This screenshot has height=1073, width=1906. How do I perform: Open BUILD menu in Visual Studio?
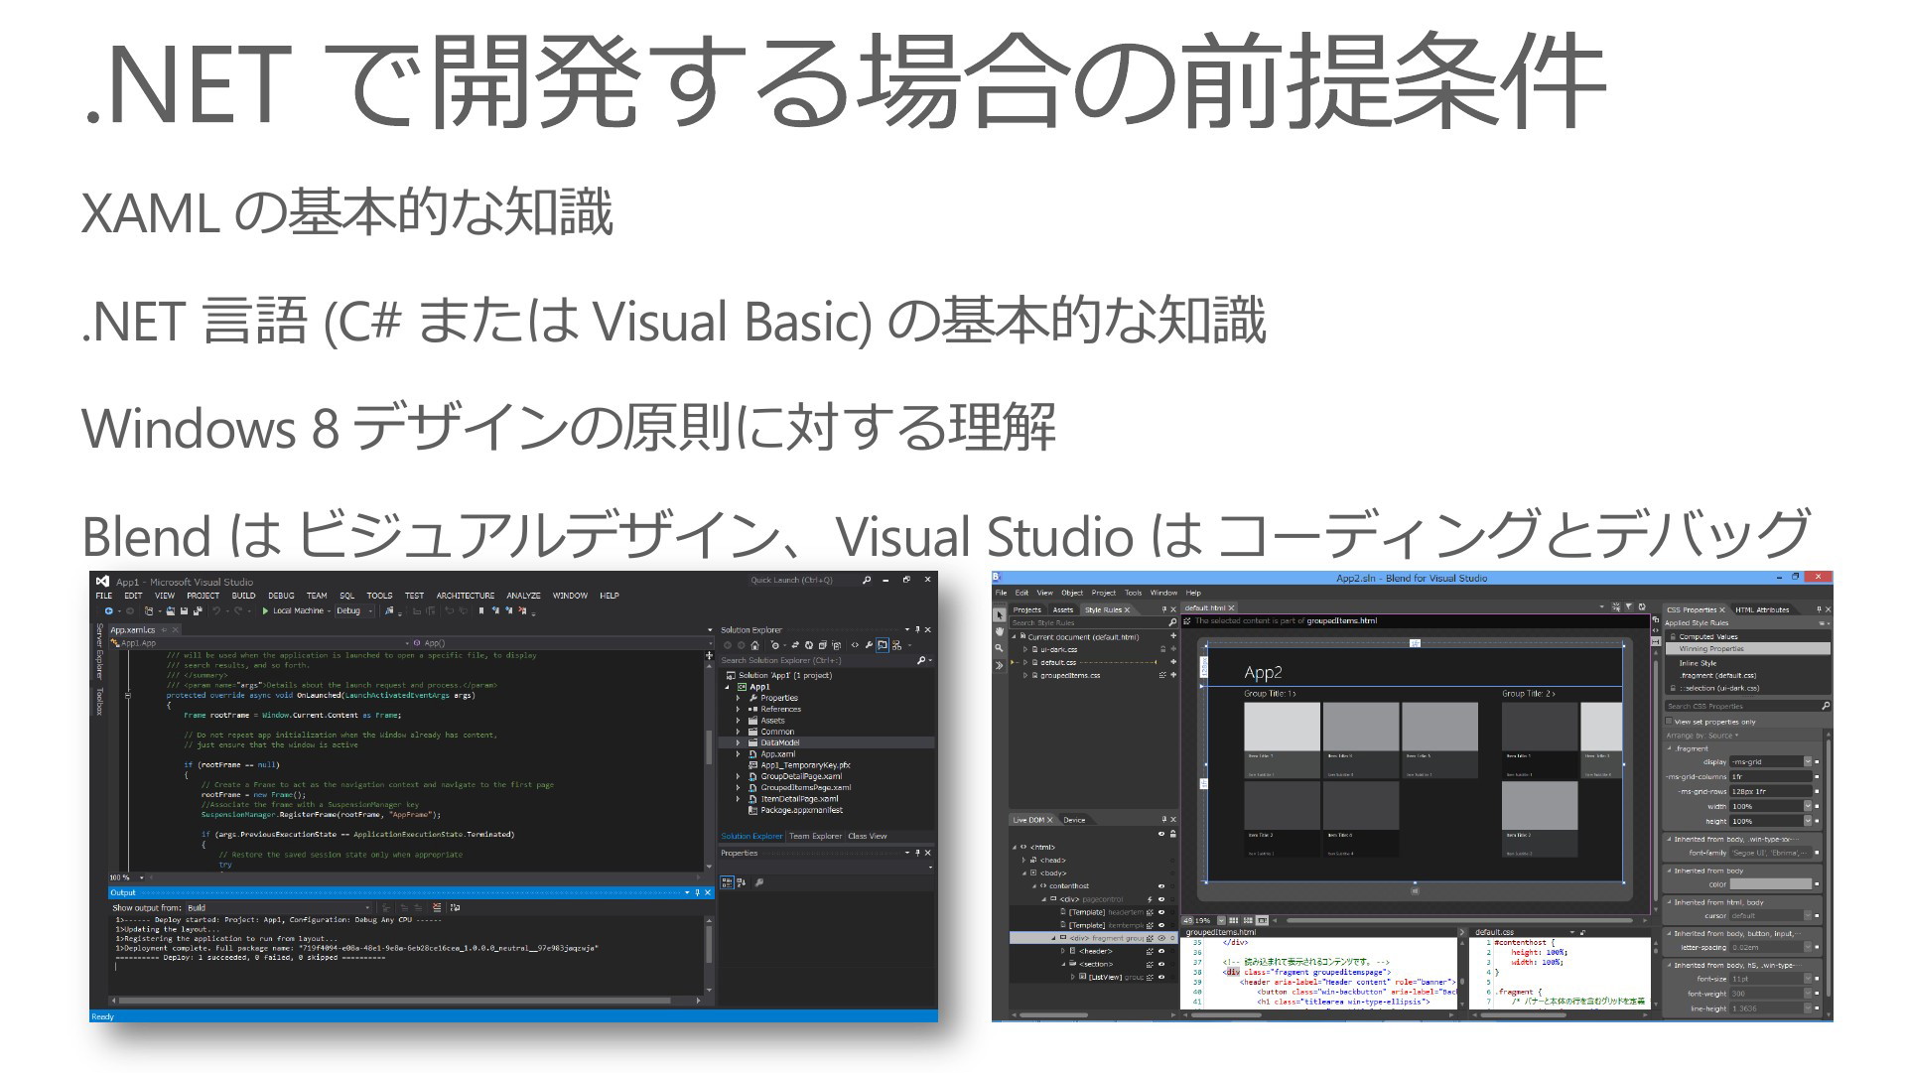(x=244, y=596)
